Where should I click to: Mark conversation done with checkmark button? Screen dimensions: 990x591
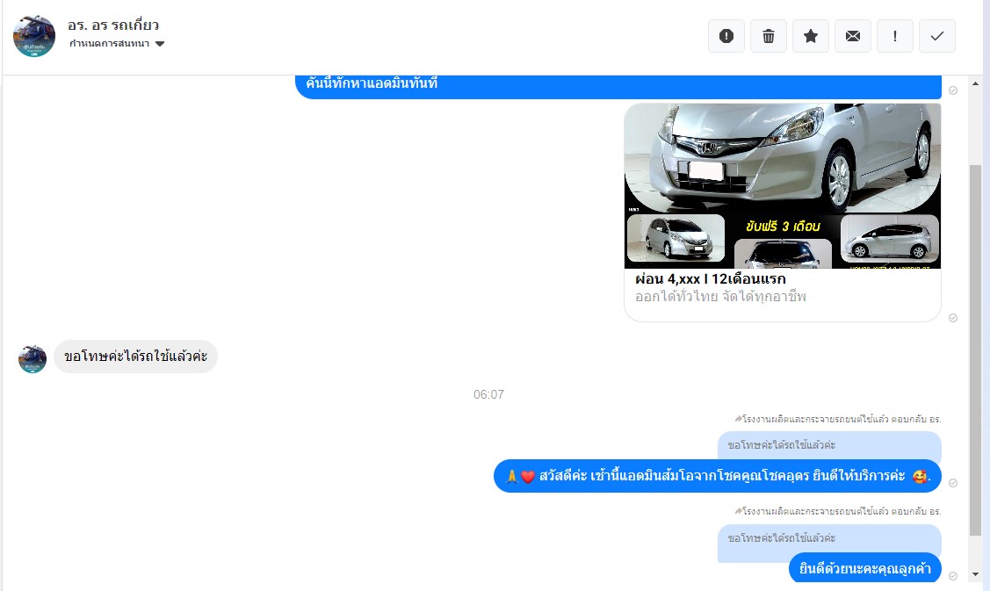pyautogui.click(x=937, y=36)
